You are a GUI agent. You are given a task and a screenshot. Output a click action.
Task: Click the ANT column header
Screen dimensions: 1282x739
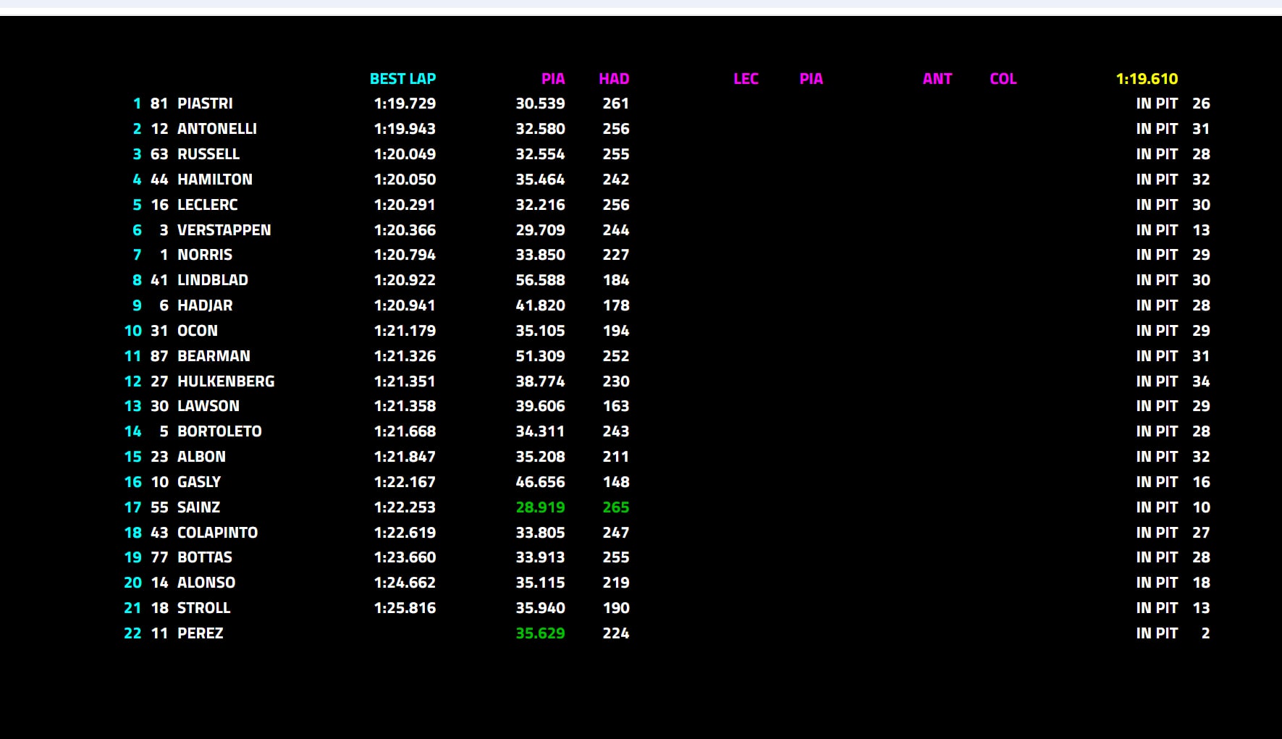coord(937,79)
